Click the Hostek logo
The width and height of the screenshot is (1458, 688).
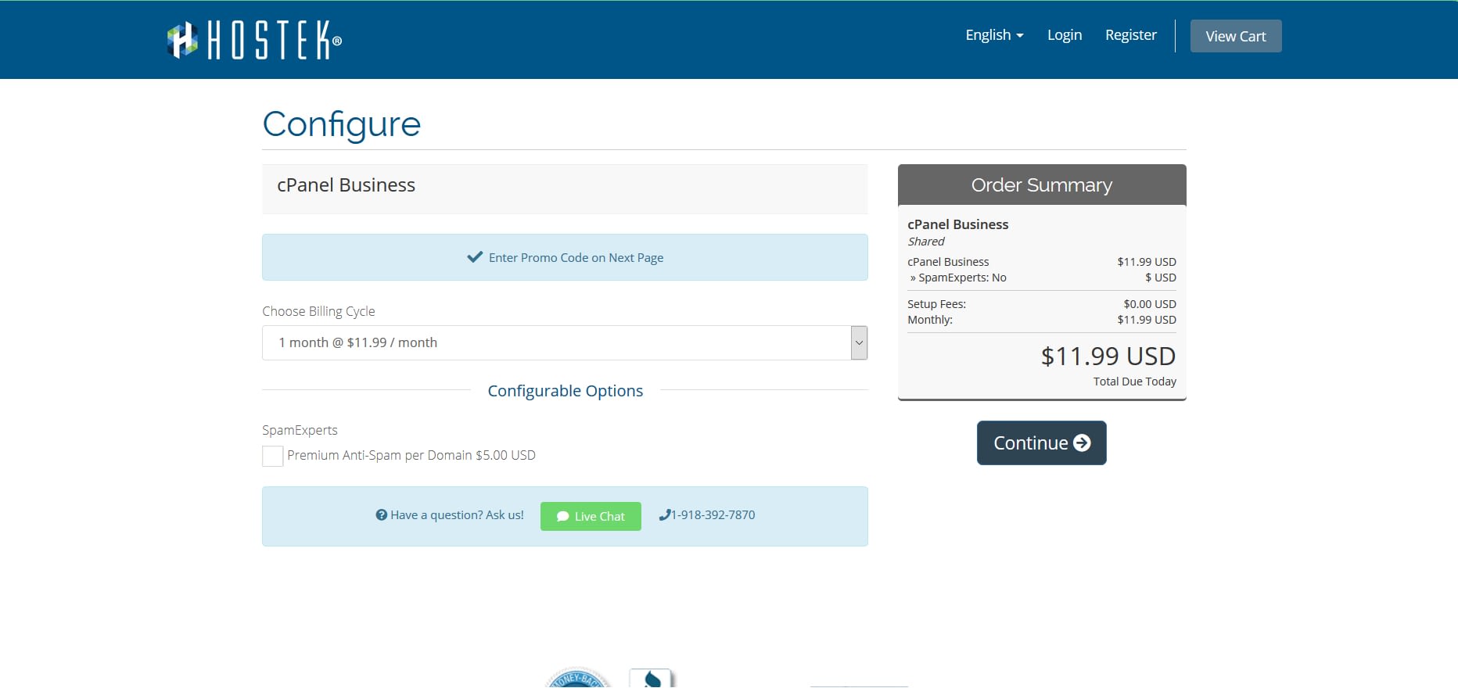pyautogui.click(x=254, y=40)
